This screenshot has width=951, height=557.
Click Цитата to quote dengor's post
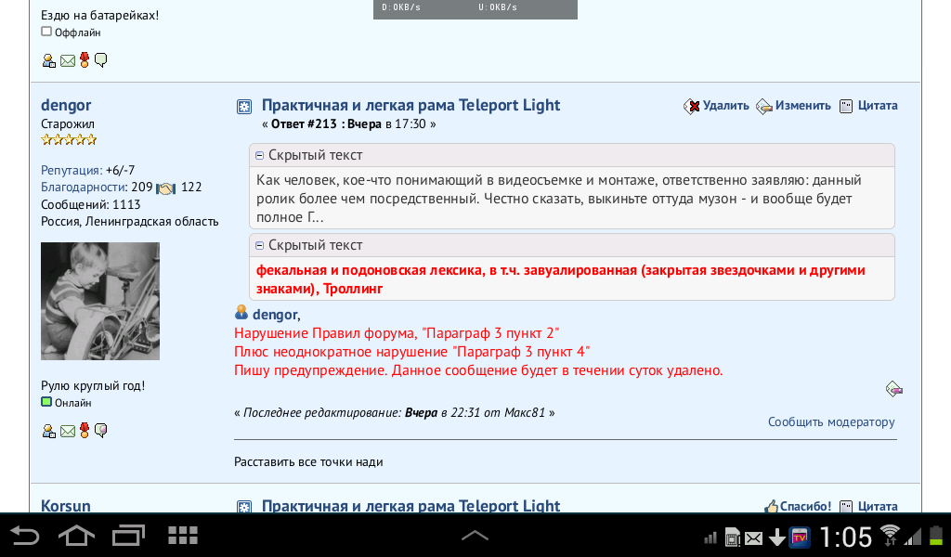tap(868, 106)
